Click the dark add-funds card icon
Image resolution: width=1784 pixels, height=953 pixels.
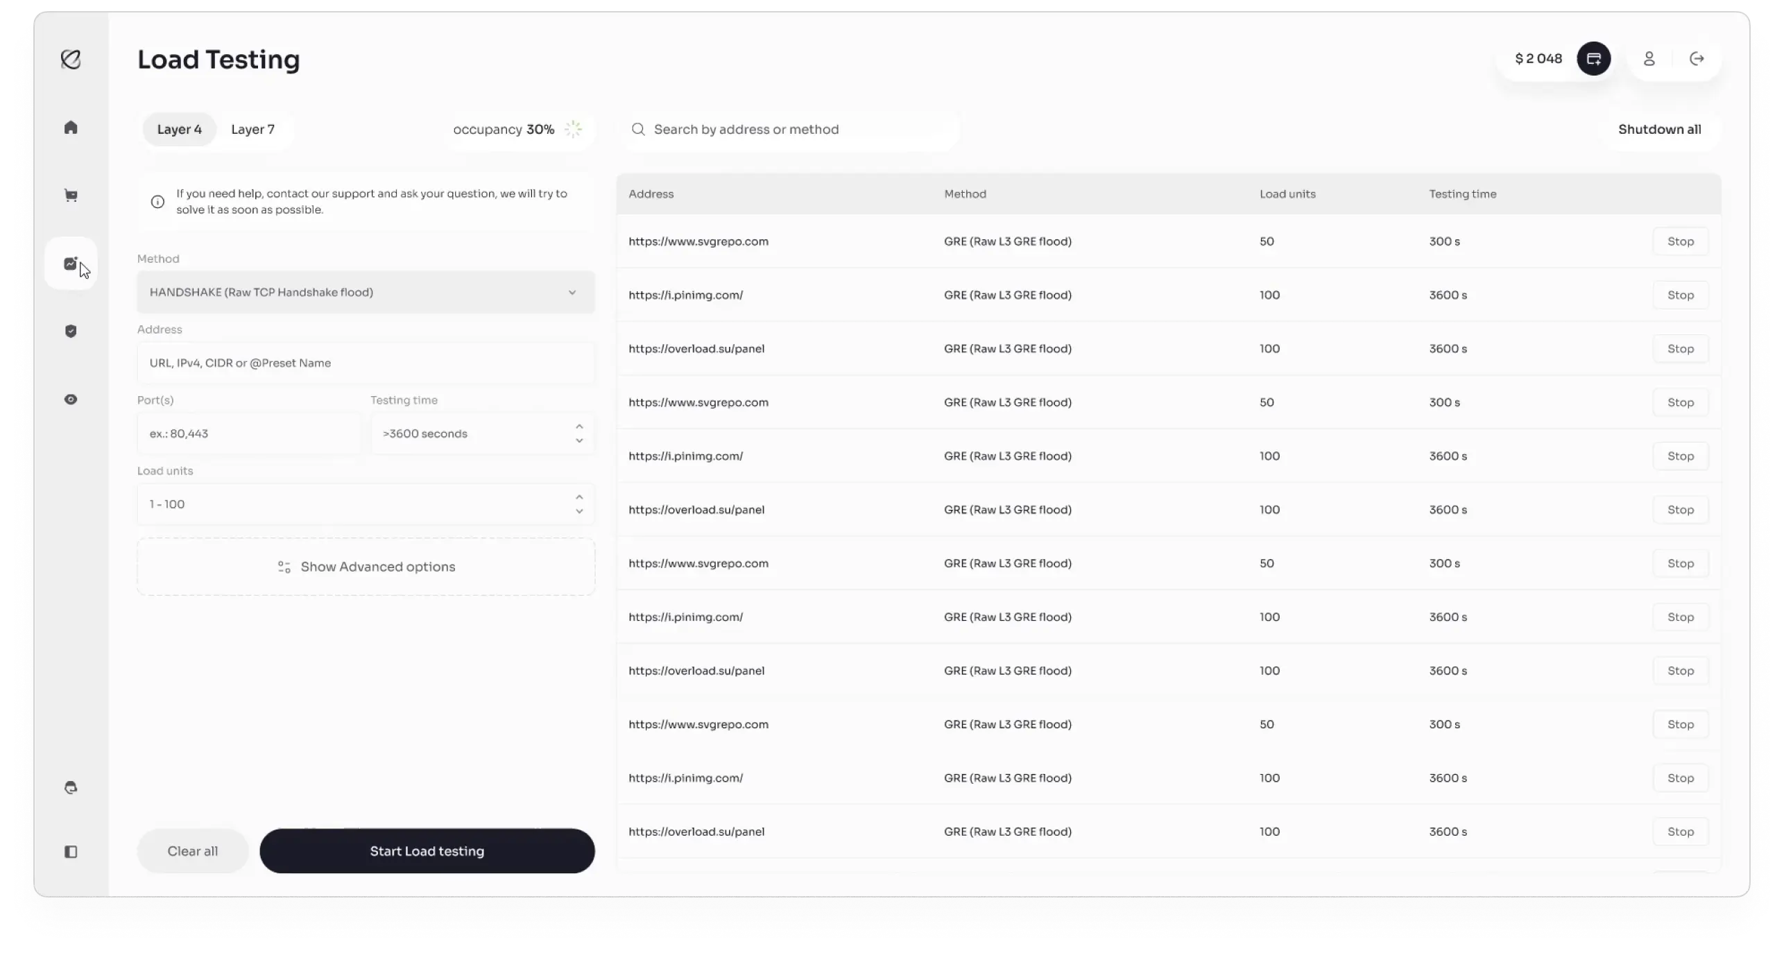point(1594,59)
